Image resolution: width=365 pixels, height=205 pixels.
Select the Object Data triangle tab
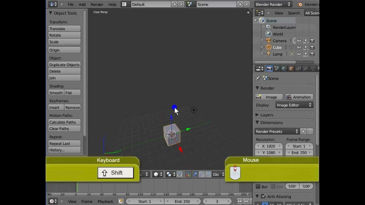(x=313, y=69)
